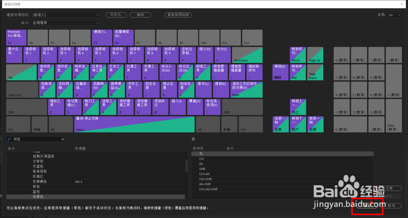The image size is (408, 218).
Task: Select the N 滚动编辑工具 key
Action: (x=143, y=107)
